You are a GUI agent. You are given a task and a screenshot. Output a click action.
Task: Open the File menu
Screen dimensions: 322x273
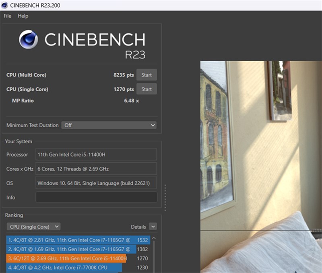point(7,16)
